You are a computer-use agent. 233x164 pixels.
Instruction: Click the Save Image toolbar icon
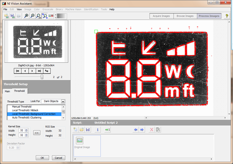pos(13,16)
